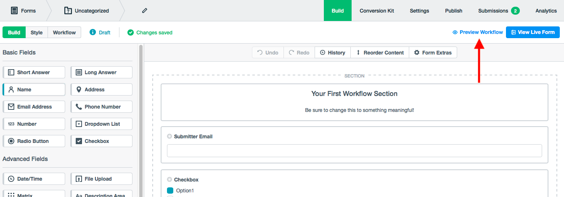Click into the Submitter Email input
Viewport: 564px width, 197px height.
(x=354, y=151)
